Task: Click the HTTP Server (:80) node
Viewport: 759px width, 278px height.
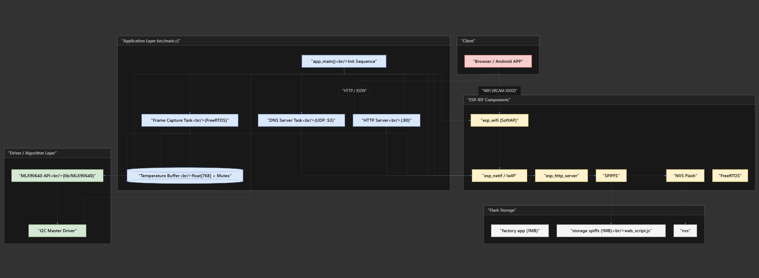Action: pos(386,120)
